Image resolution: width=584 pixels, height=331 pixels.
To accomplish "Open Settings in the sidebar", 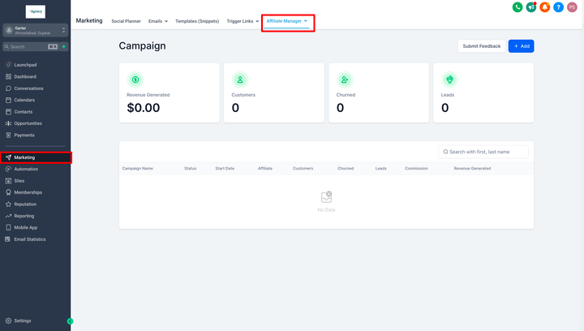I will pos(23,320).
